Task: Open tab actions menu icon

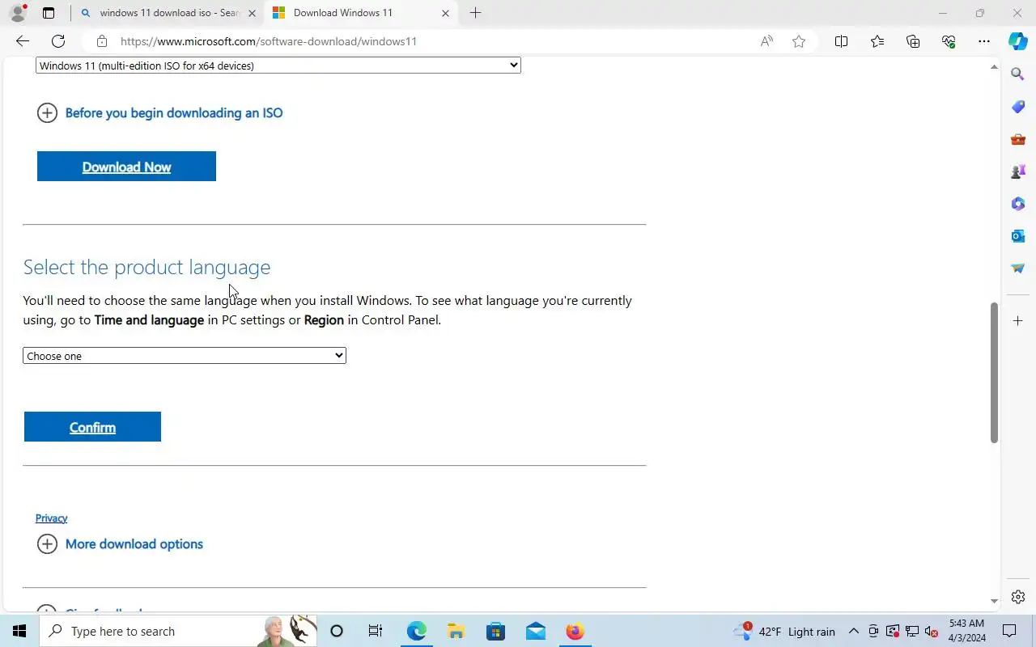Action: click(49, 13)
